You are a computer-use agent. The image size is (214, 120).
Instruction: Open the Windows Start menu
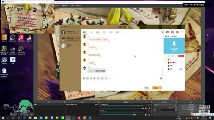3,118
